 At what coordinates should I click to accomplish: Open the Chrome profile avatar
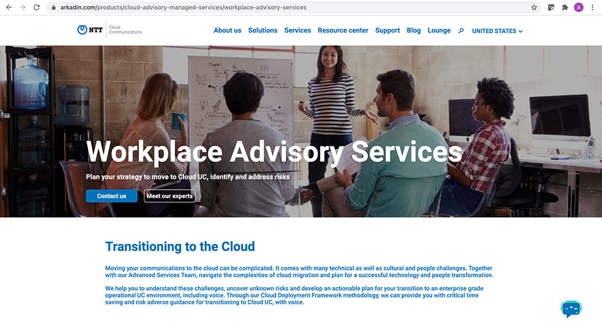579,7
